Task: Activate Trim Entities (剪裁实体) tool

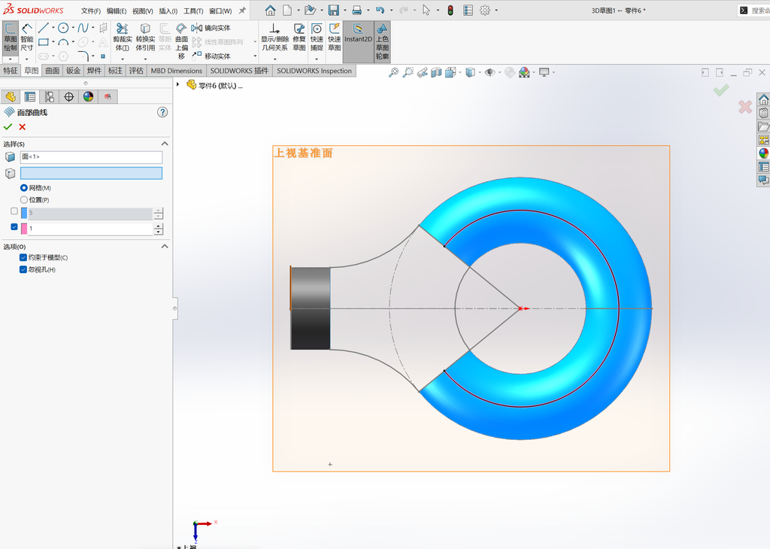Action: tap(123, 38)
